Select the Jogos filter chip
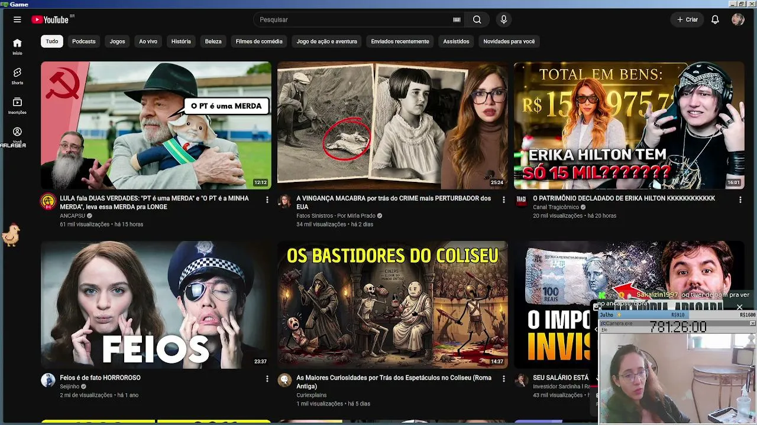757x425 pixels. click(117, 41)
